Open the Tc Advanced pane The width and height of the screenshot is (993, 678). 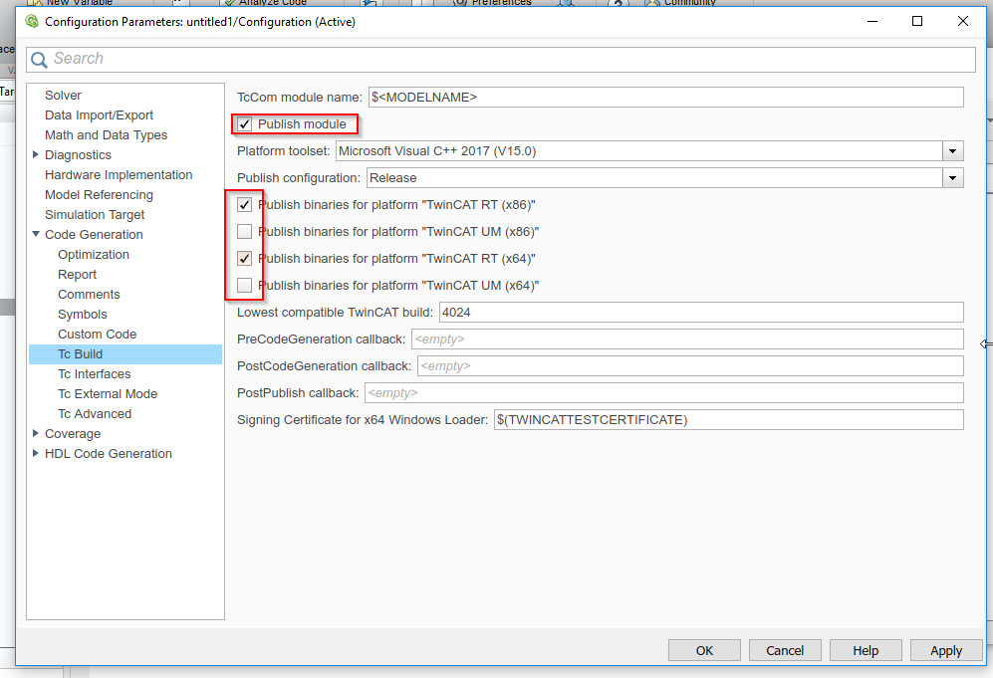pos(95,414)
